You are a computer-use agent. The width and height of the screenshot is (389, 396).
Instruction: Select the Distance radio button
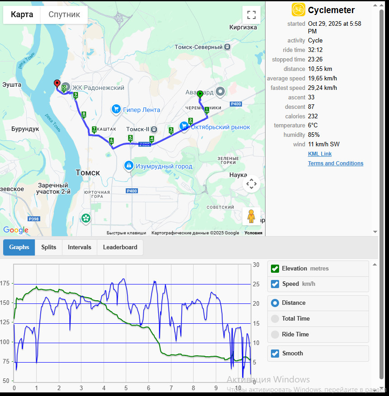(275, 303)
